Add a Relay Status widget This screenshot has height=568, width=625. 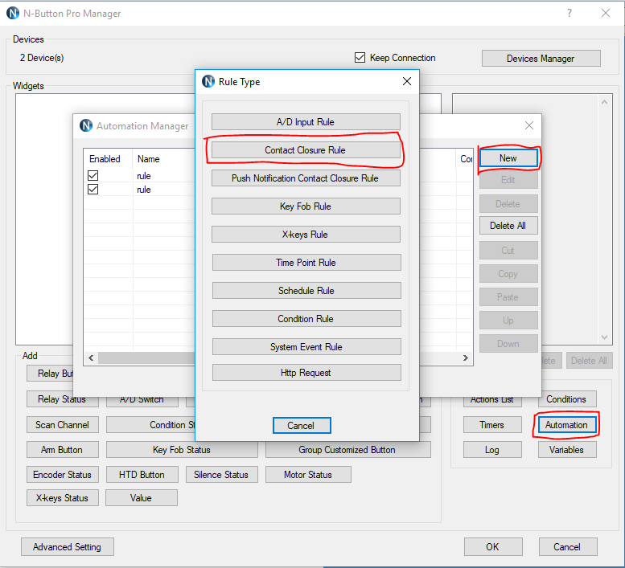tap(63, 399)
